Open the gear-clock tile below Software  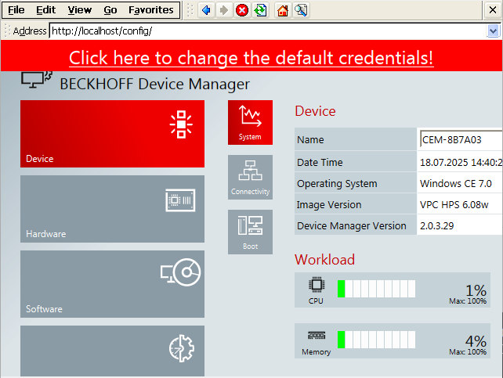coord(112,351)
